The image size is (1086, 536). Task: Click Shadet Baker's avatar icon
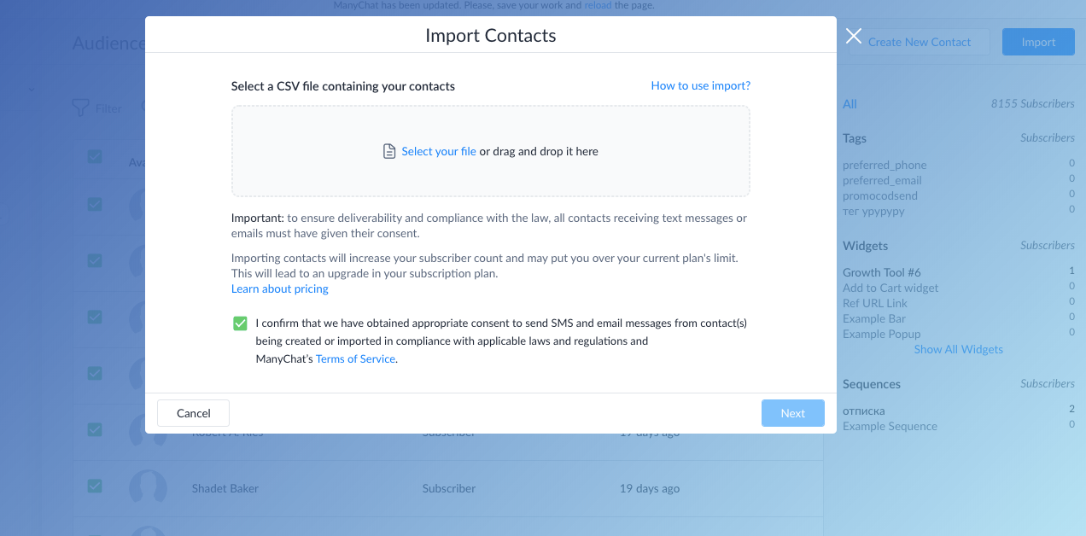click(x=148, y=488)
